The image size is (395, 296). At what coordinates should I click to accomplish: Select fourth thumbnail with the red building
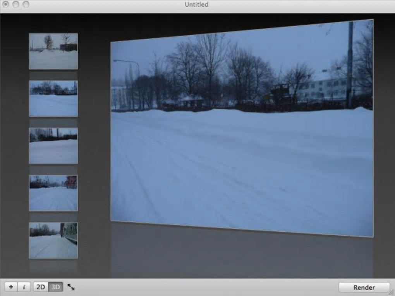[x=53, y=193]
